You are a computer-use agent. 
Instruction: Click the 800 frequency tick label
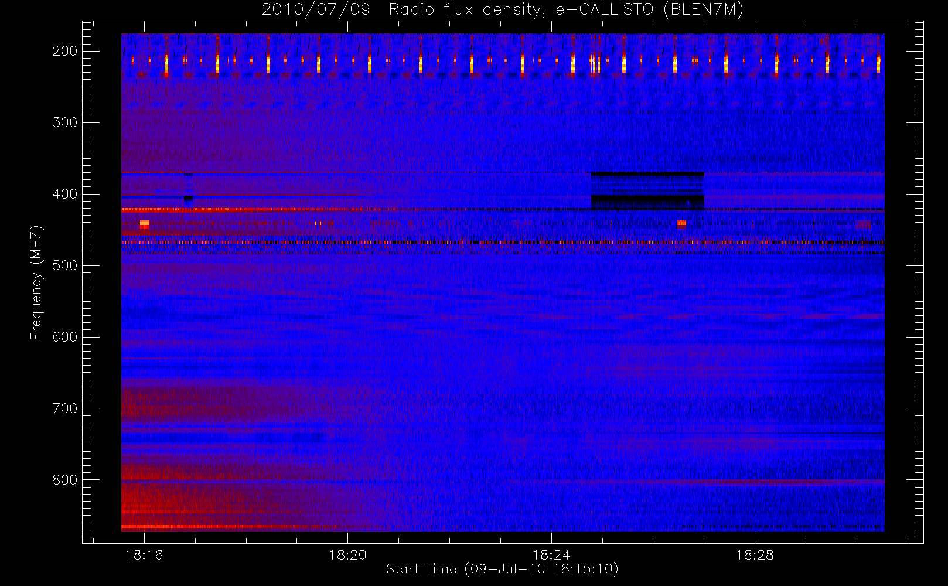[65, 480]
